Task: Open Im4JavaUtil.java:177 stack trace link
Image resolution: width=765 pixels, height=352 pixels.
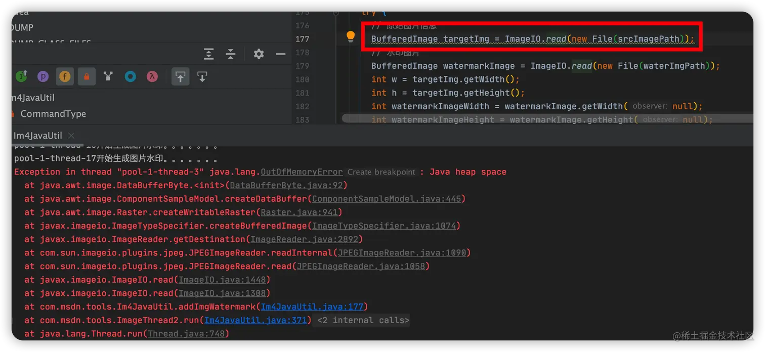Action: 312,306
